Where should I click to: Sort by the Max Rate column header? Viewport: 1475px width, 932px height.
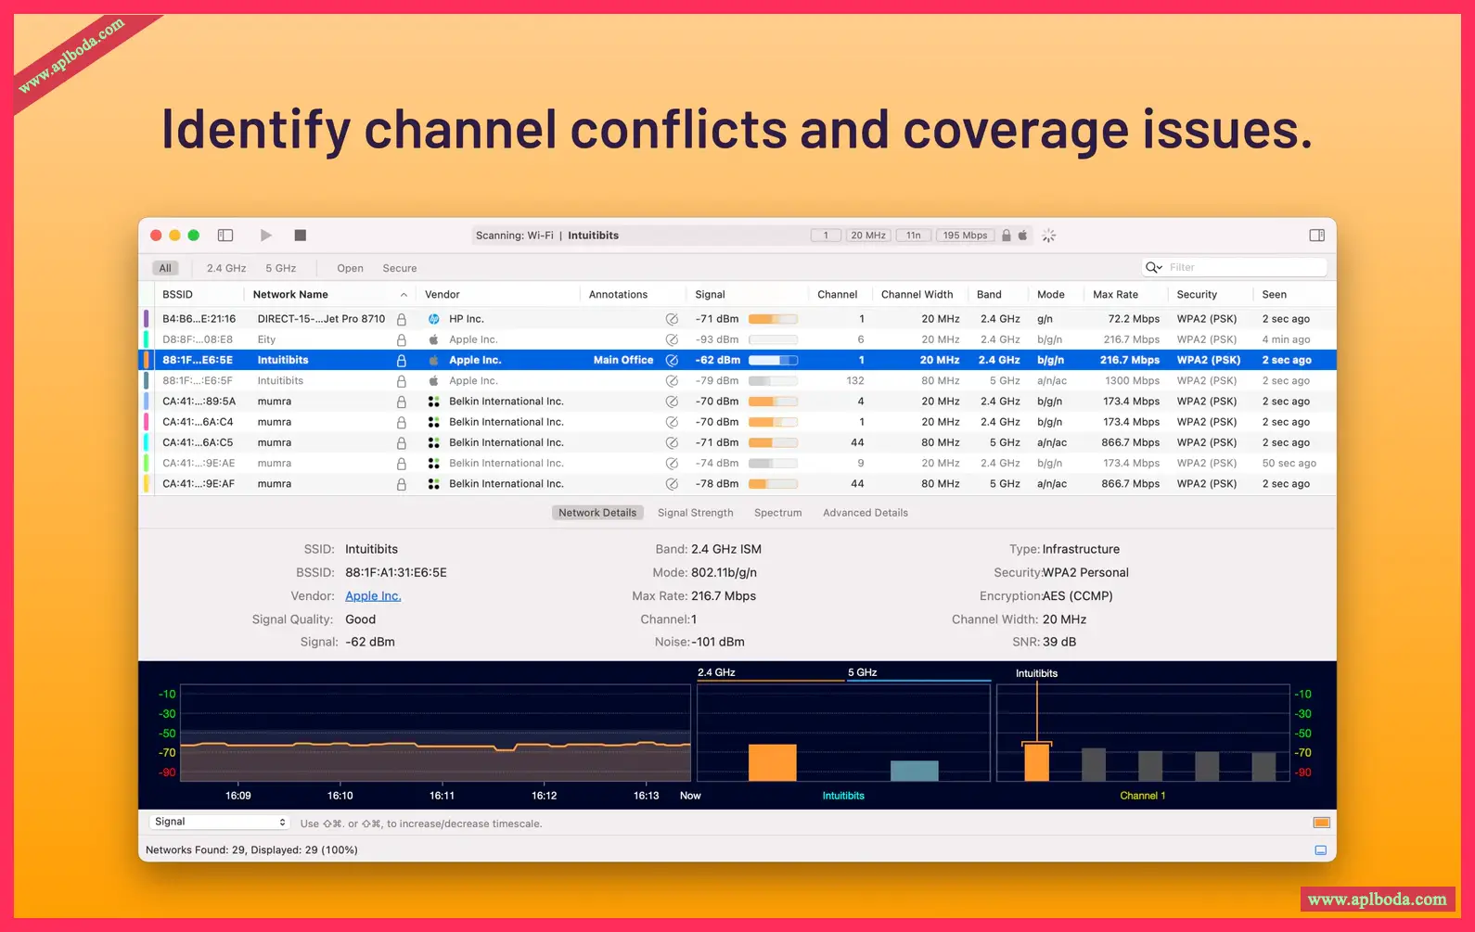coord(1115,295)
